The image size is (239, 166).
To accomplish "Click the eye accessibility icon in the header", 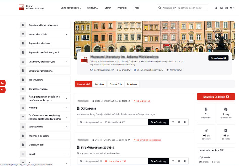I will tap(216, 8).
